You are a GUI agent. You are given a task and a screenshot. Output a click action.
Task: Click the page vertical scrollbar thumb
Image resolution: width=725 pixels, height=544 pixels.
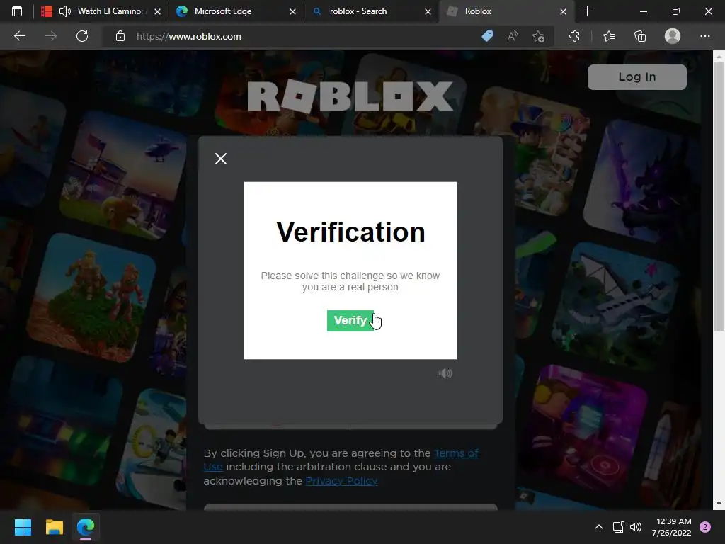(x=719, y=197)
